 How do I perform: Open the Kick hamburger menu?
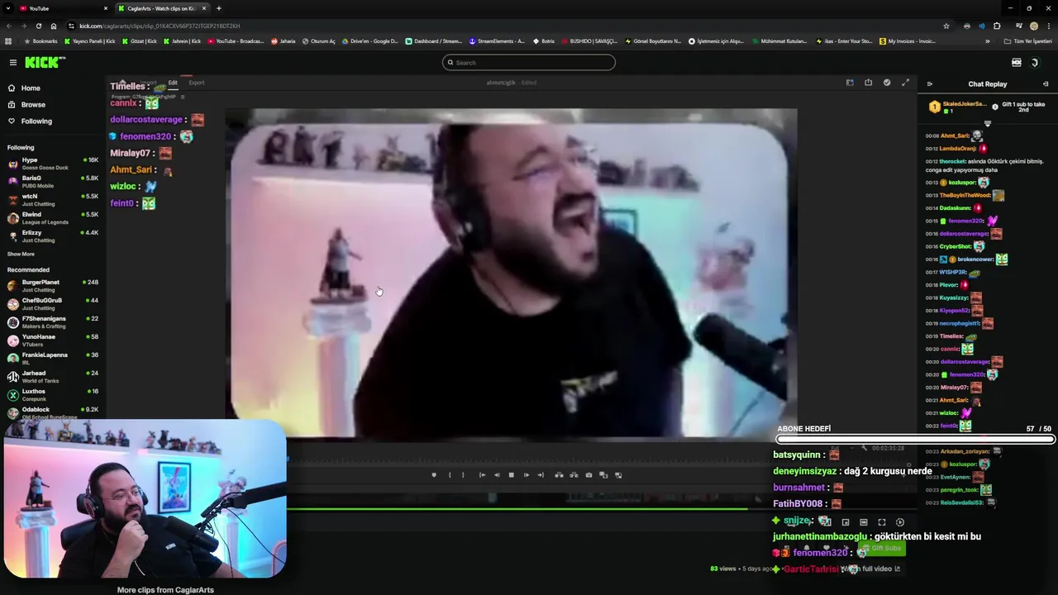click(12, 63)
